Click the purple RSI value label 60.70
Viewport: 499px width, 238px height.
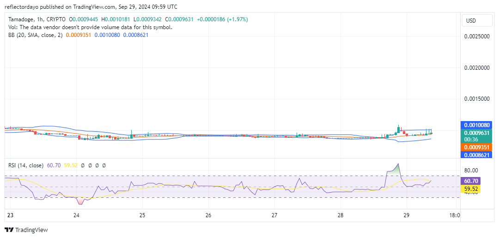470,181
